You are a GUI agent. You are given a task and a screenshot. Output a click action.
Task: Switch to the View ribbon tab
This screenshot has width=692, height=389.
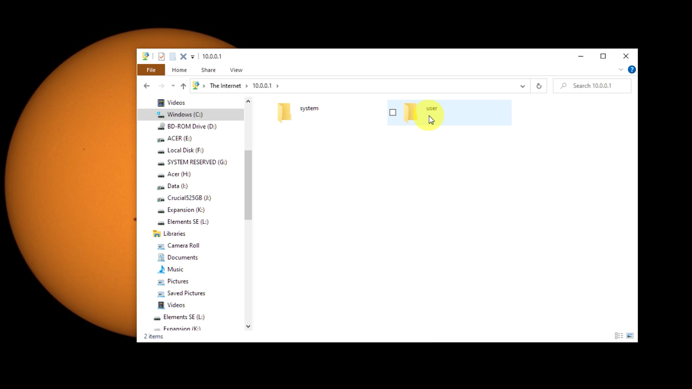pos(236,70)
